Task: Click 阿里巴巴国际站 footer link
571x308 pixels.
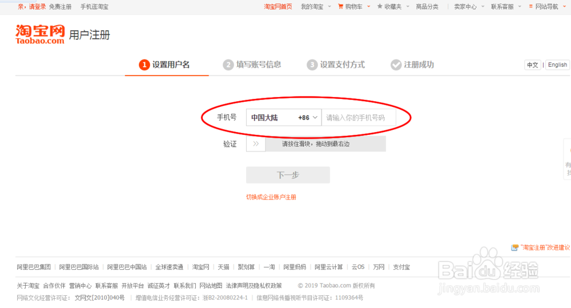Action: (x=79, y=267)
